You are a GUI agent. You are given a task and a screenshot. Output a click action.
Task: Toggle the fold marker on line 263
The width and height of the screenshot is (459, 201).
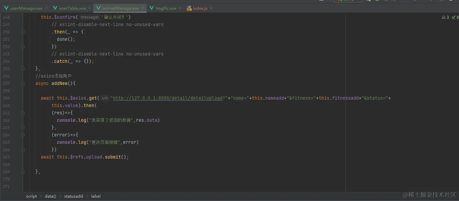(23, 127)
